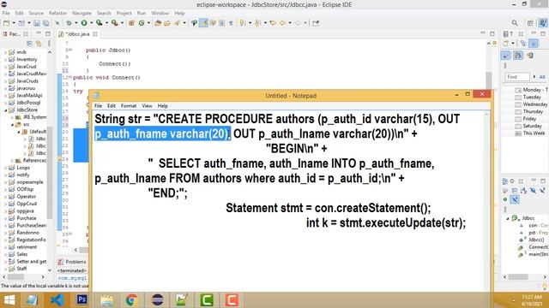Click Collapse All in Package Explorer
Viewport: 549px width, 308px height.
(29, 44)
